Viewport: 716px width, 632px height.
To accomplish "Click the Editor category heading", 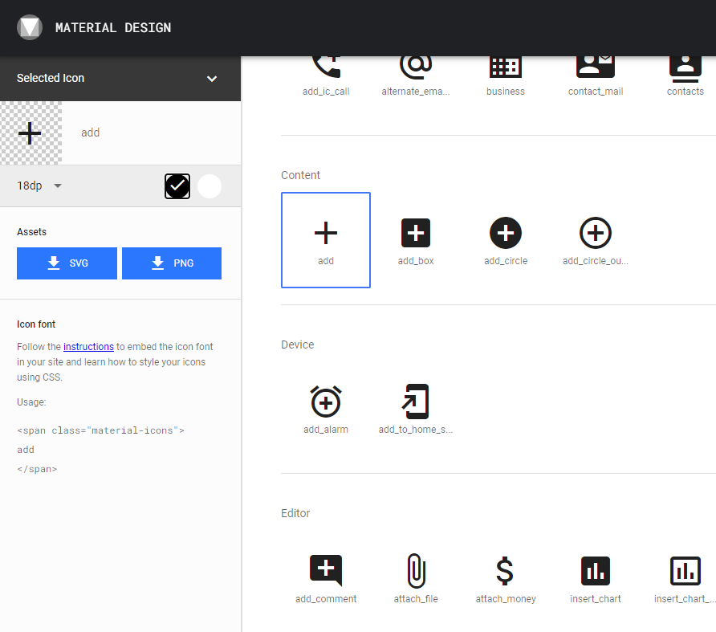I will [x=295, y=513].
